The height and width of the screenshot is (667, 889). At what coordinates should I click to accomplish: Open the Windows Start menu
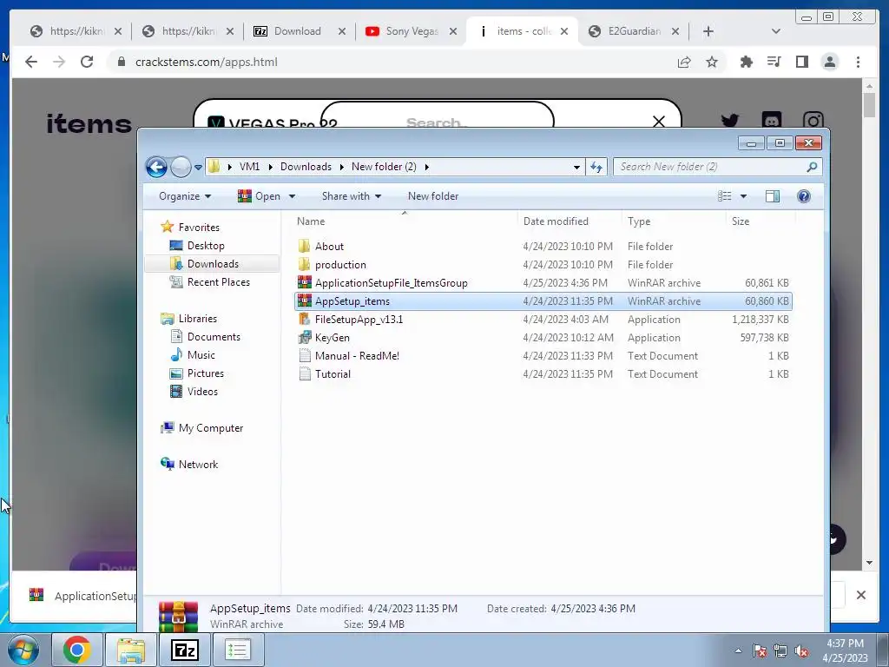(x=23, y=650)
